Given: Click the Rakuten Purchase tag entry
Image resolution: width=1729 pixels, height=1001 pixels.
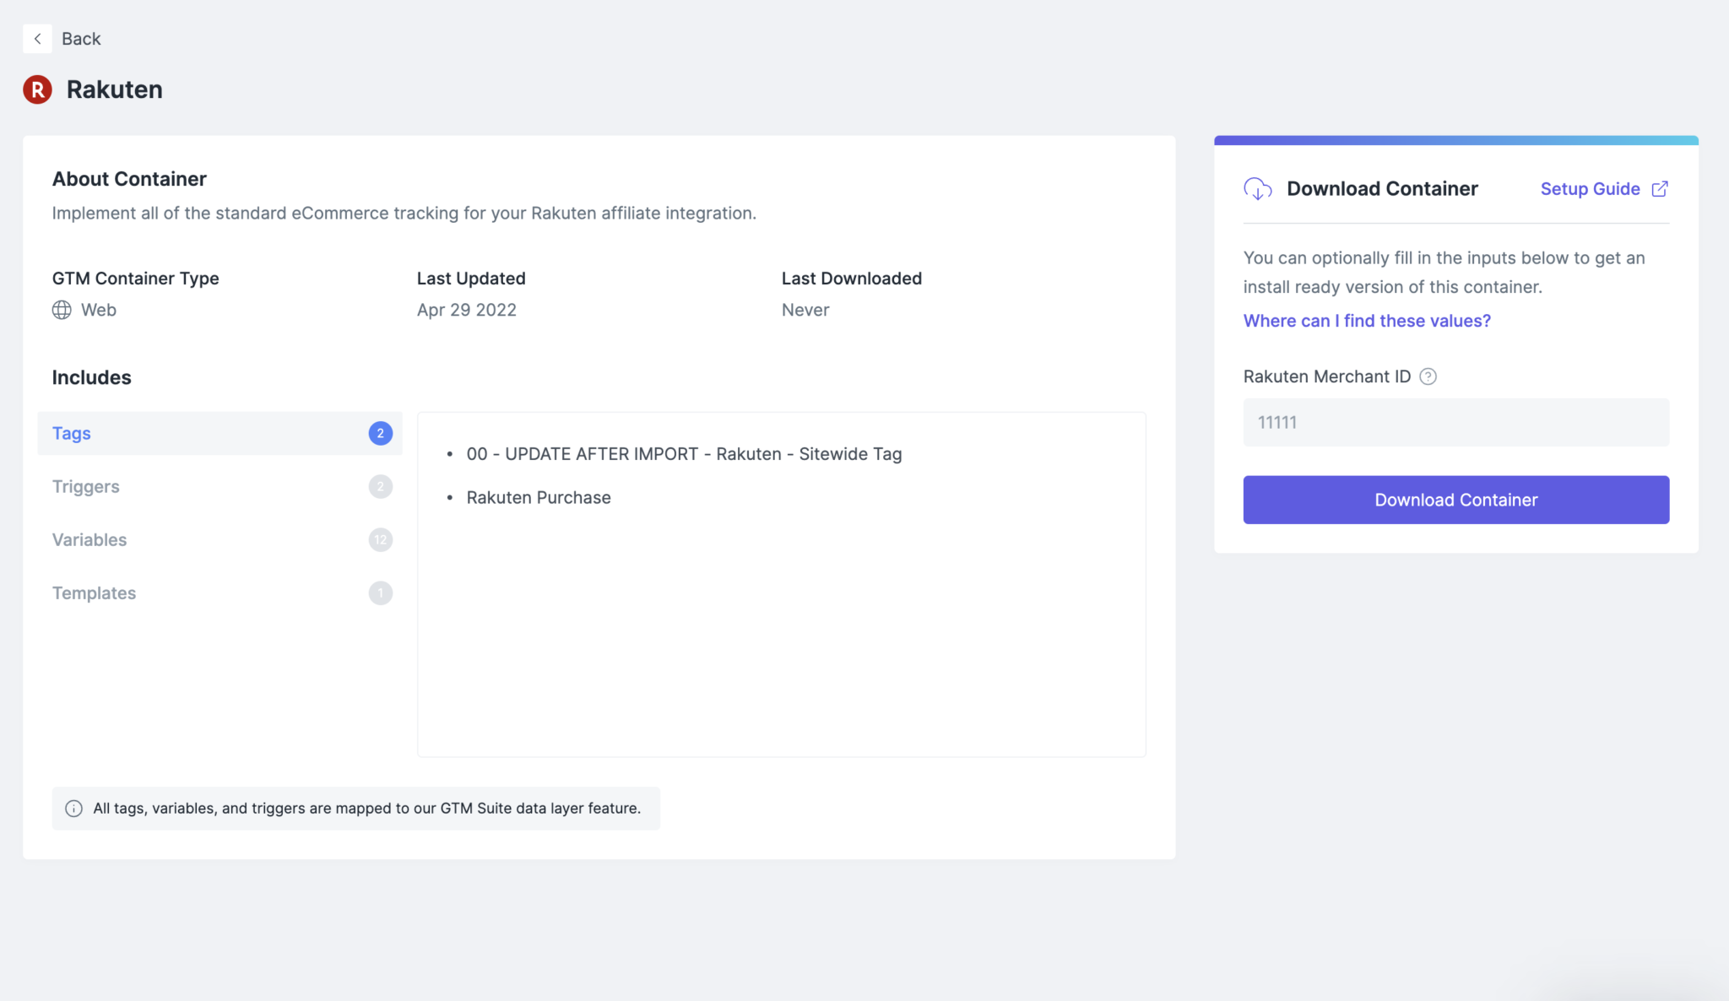Looking at the screenshot, I should pyautogui.click(x=538, y=498).
